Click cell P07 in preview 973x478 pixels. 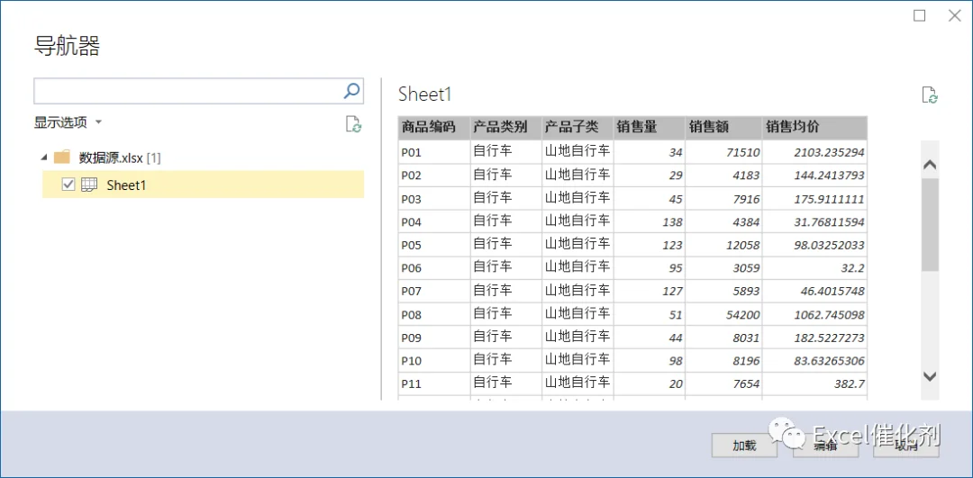point(433,291)
